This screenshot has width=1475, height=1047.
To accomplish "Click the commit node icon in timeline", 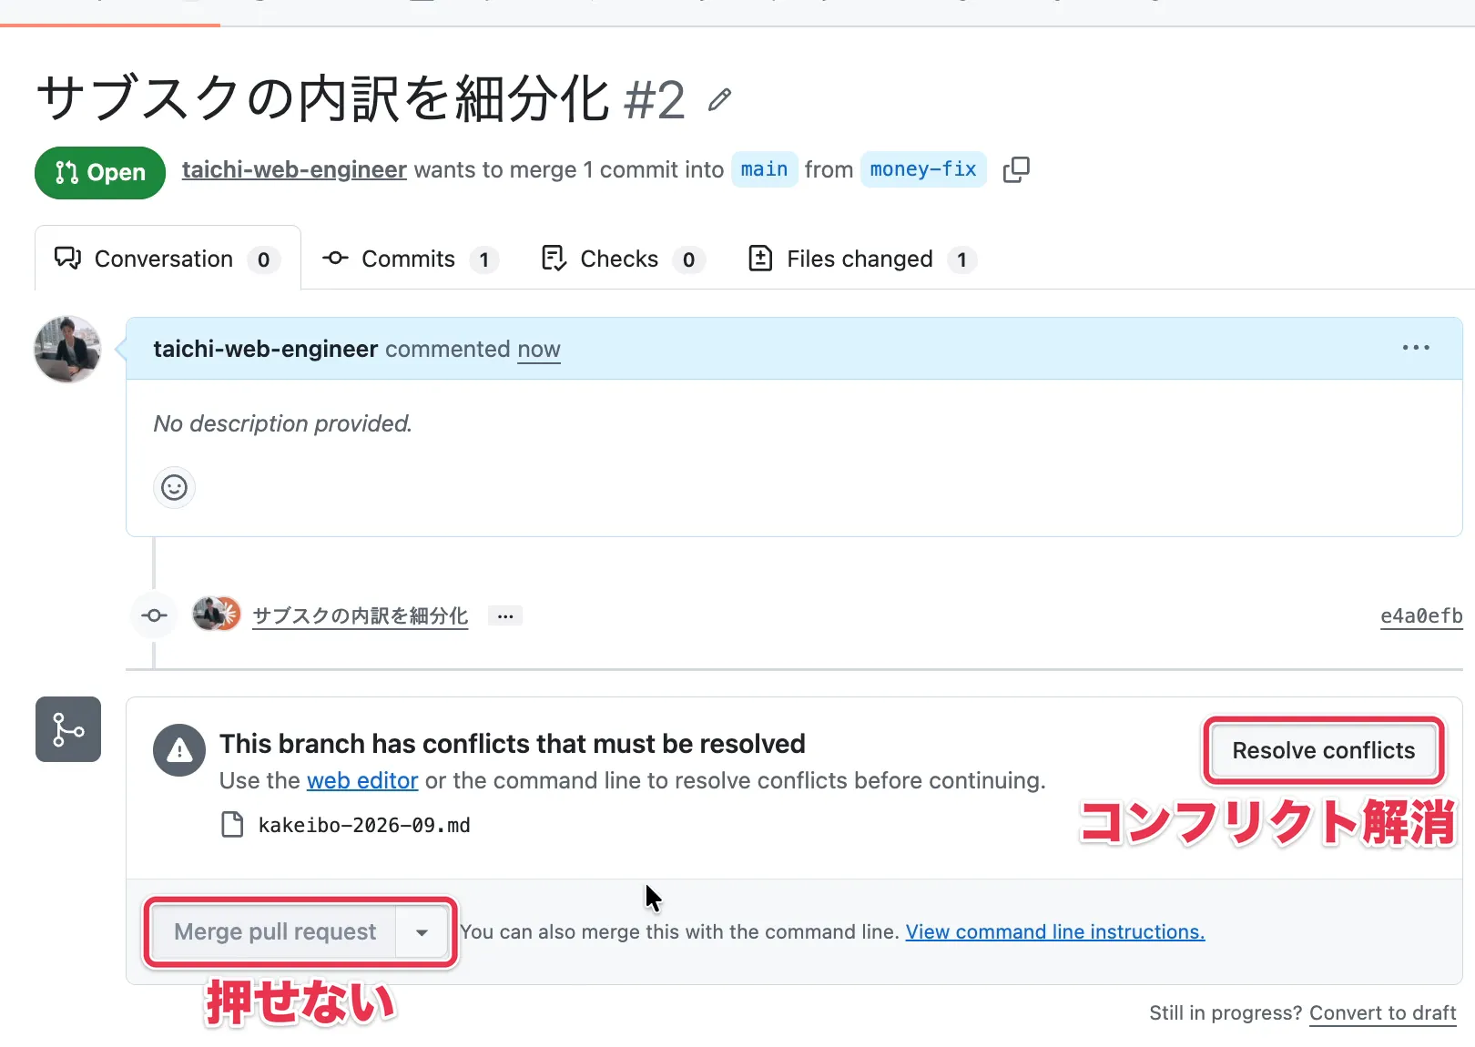I will pos(155,616).
